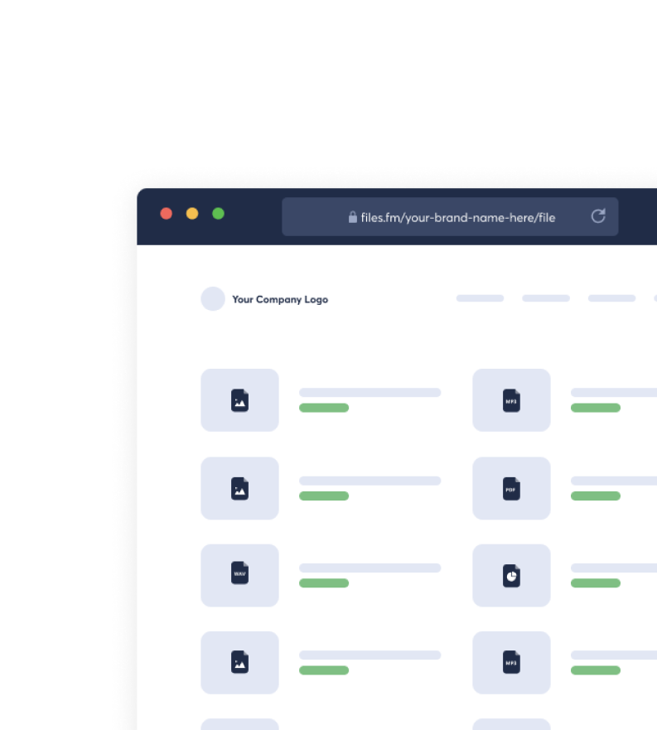Select the third navigation menu placeholder
This screenshot has height=730, width=657.
pyautogui.click(x=611, y=298)
